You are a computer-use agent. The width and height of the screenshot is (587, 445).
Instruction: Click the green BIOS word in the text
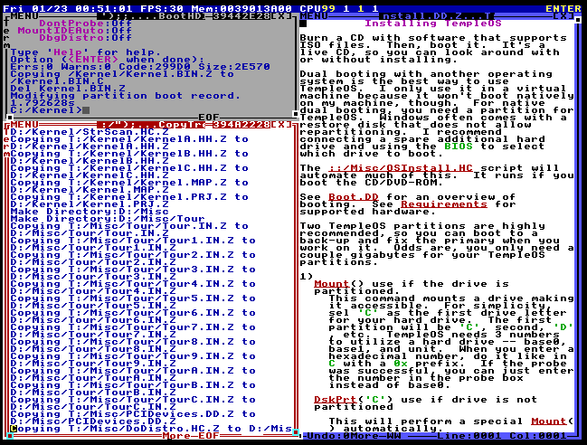(459, 147)
